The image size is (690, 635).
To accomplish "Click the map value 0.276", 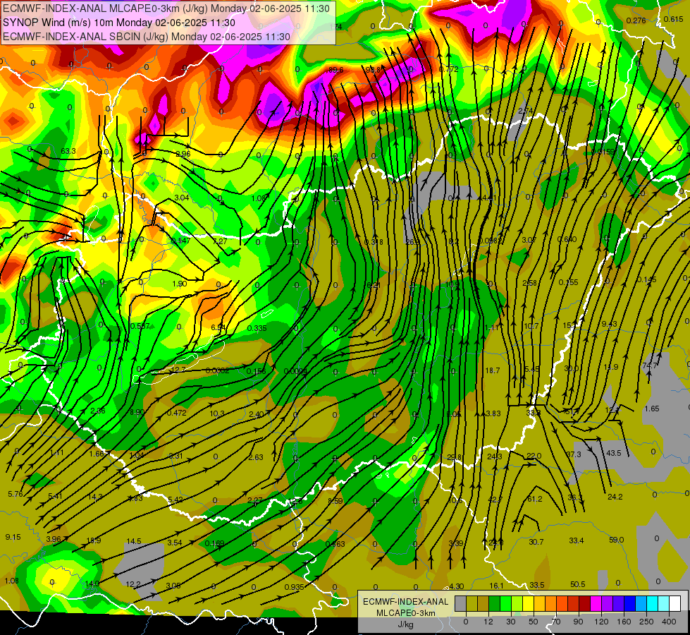I will [x=636, y=20].
